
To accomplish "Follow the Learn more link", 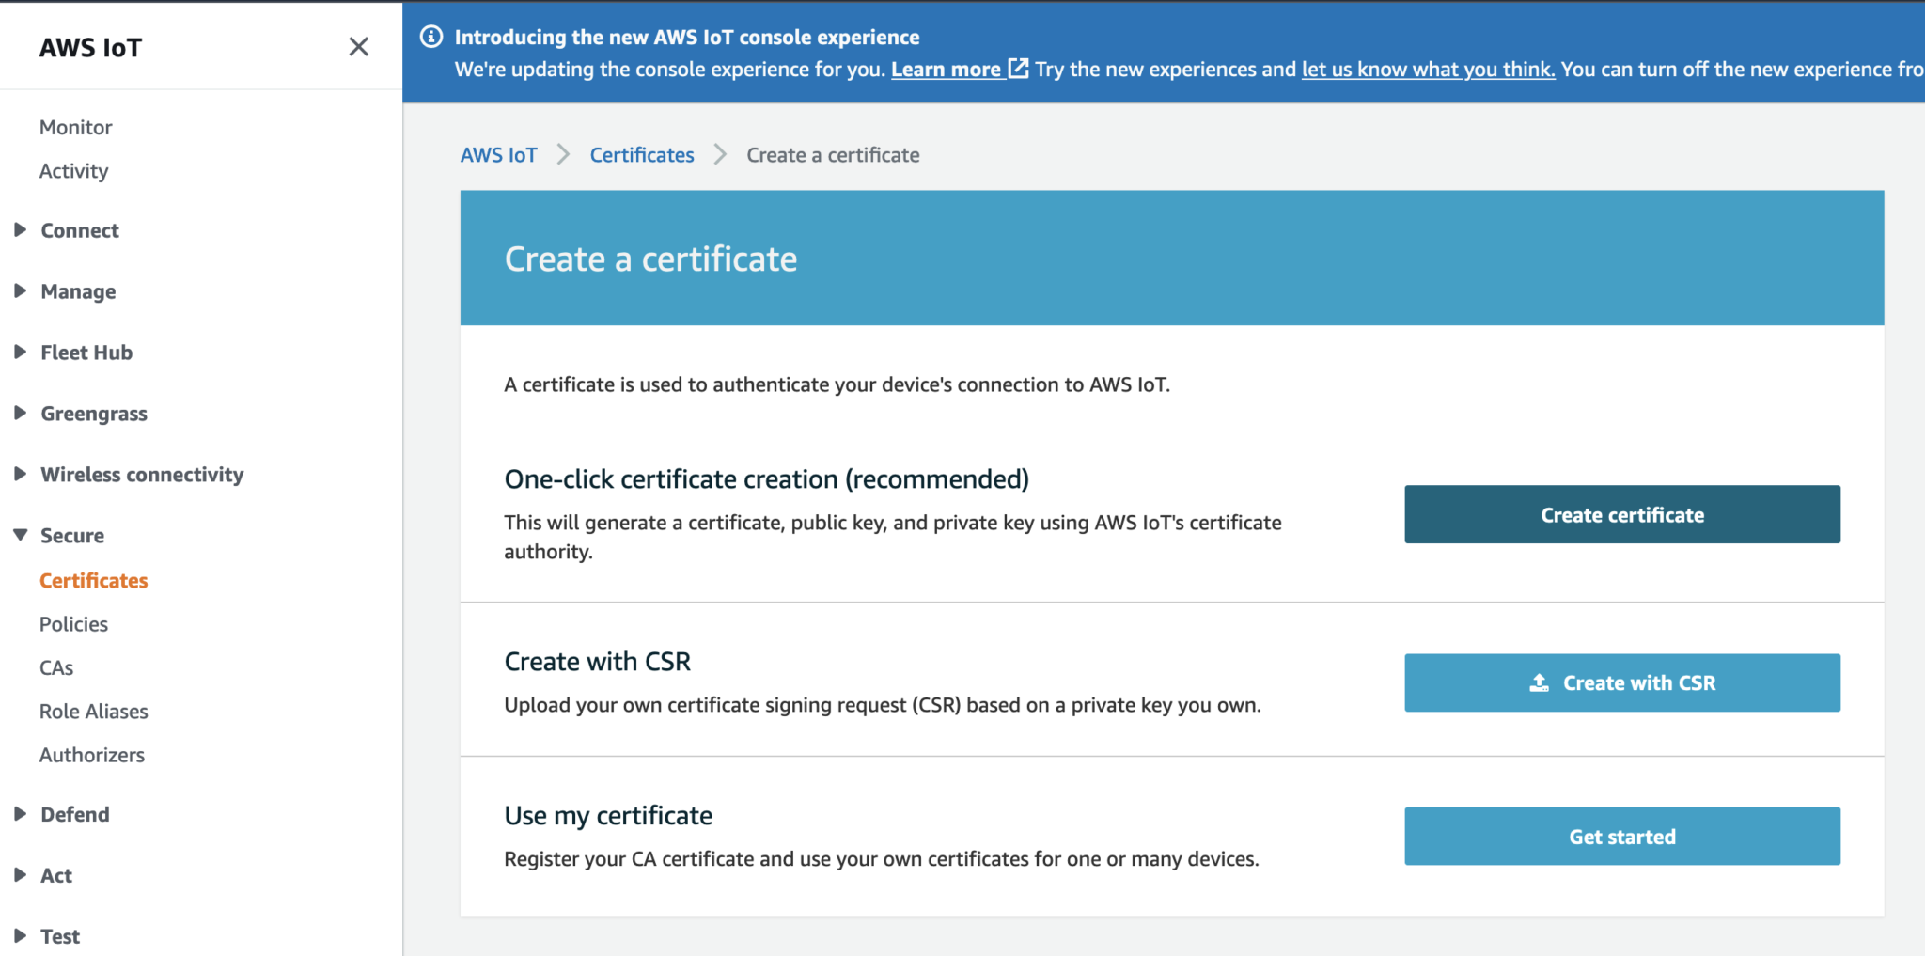I will coord(946,69).
